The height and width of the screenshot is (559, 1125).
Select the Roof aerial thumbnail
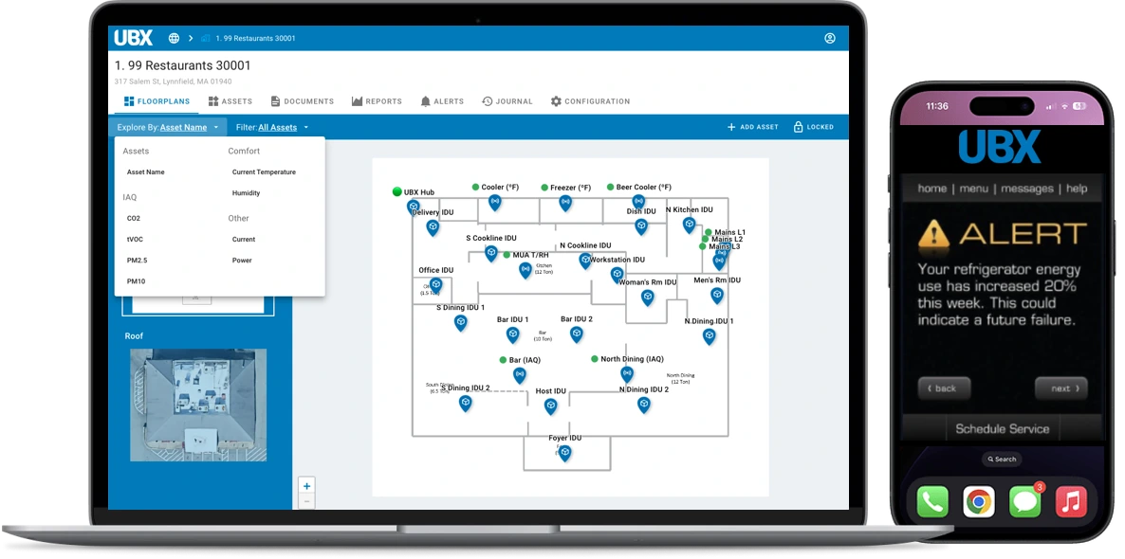click(198, 405)
